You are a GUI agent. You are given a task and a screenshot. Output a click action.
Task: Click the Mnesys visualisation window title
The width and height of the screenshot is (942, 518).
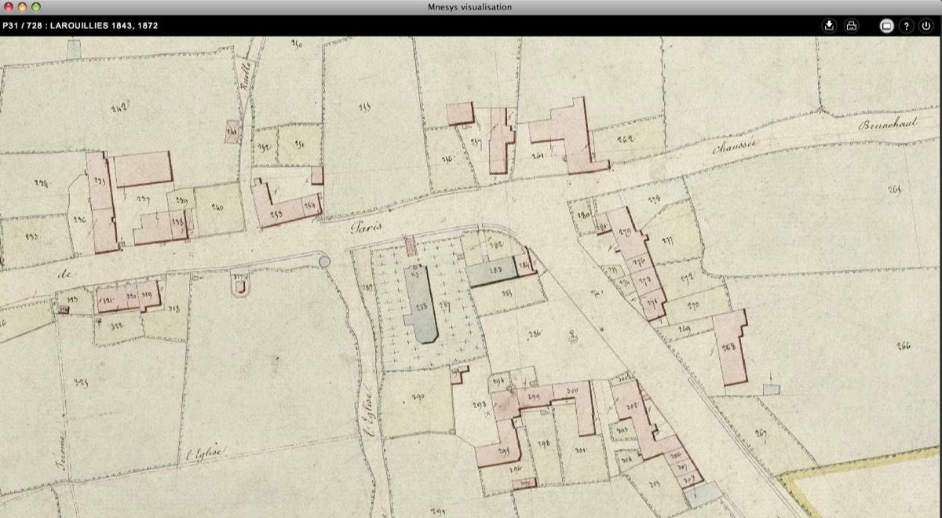tap(471, 7)
